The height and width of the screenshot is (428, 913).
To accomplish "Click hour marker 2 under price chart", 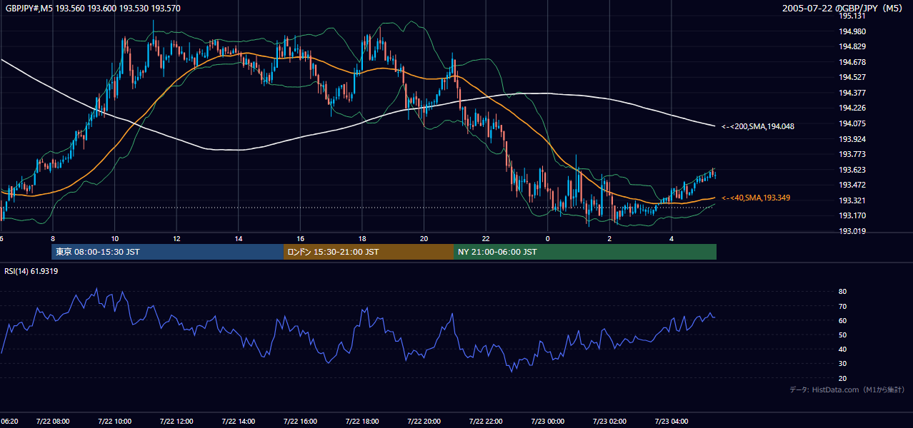I will click(x=609, y=238).
